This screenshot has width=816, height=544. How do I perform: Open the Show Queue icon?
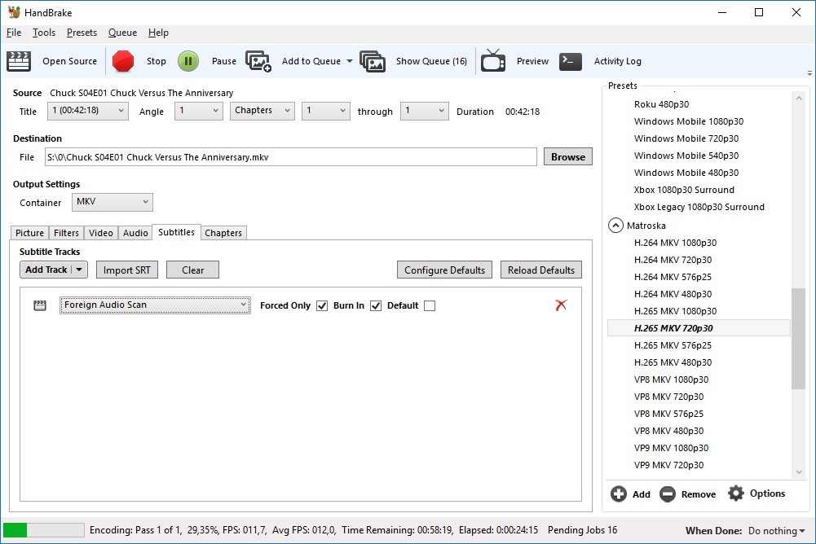[373, 61]
